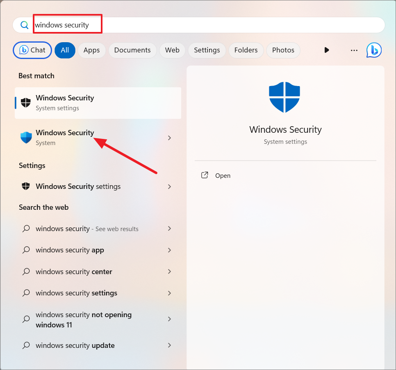Click the shield icon next to Windows Security settings
This screenshot has height=370, width=396.
tap(26, 186)
